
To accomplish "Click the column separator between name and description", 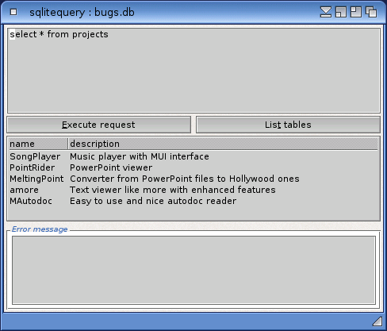I will coord(68,144).
